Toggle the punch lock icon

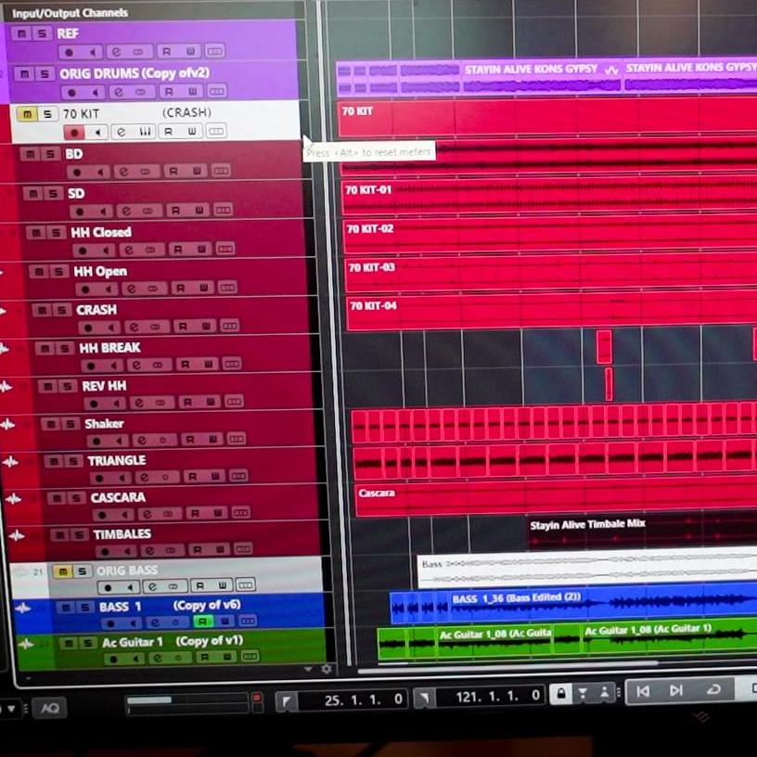561,694
